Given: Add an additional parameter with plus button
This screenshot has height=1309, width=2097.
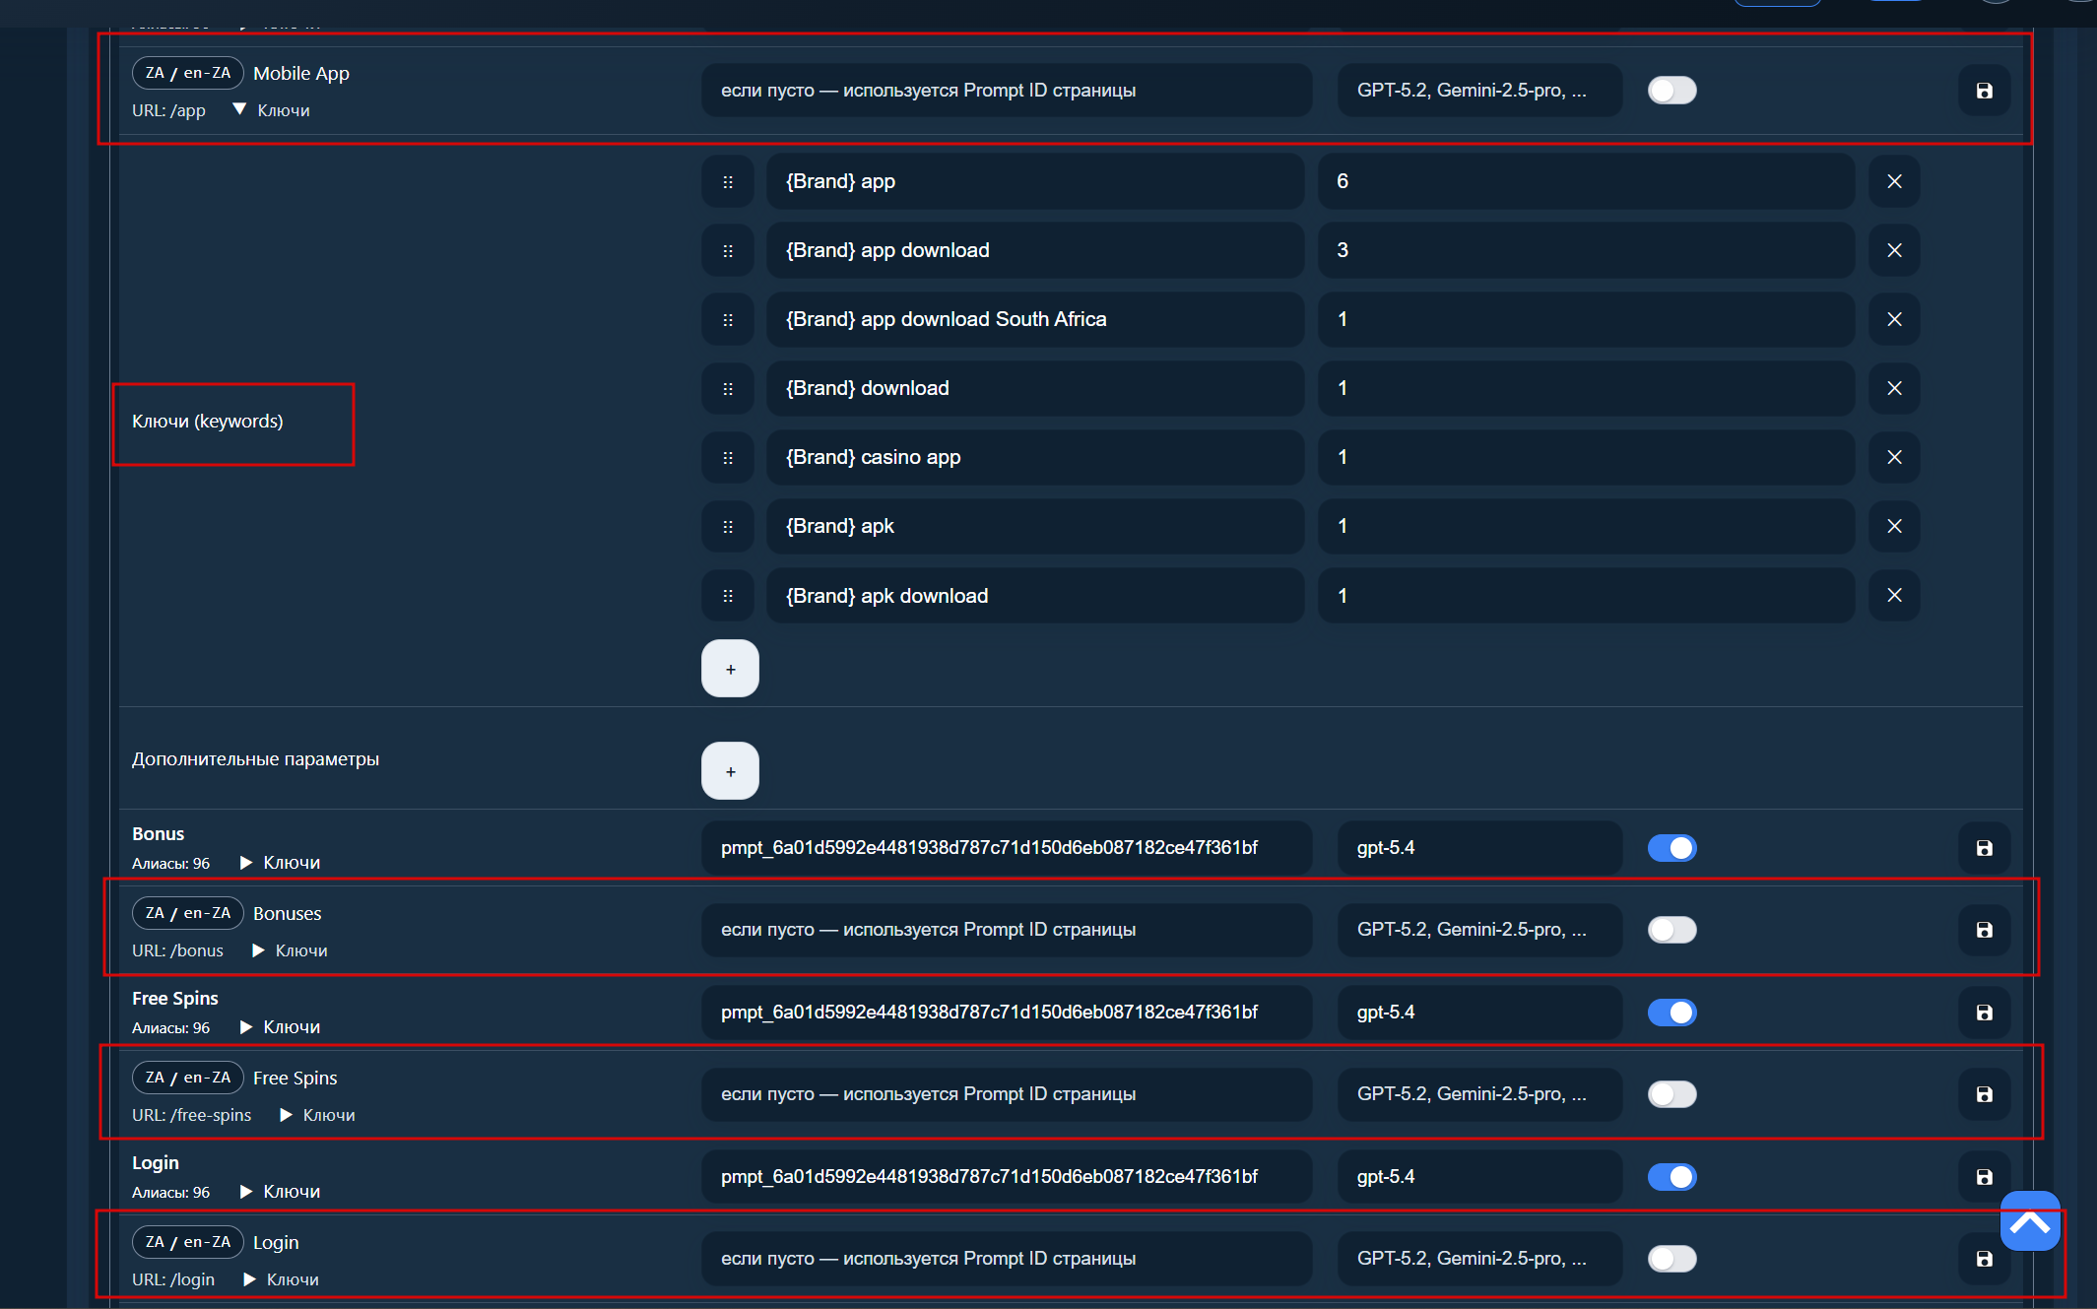Looking at the screenshot, I should tap(730, 771).
